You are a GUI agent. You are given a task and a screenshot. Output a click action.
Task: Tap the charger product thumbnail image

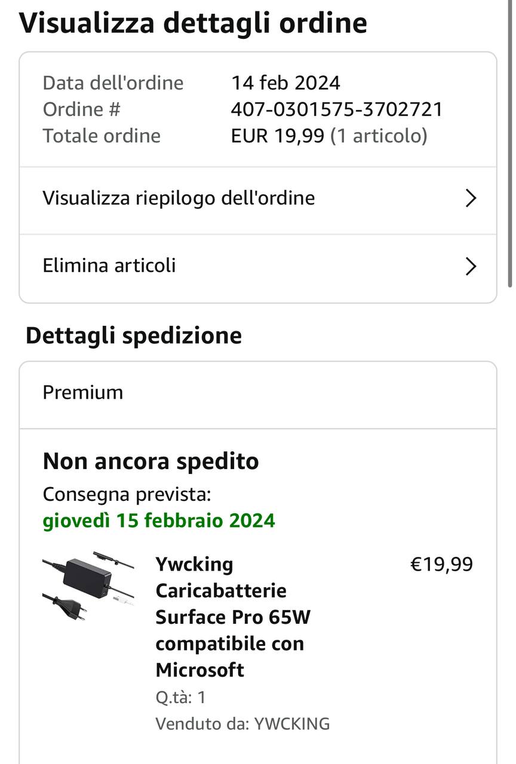coord(88,587)
